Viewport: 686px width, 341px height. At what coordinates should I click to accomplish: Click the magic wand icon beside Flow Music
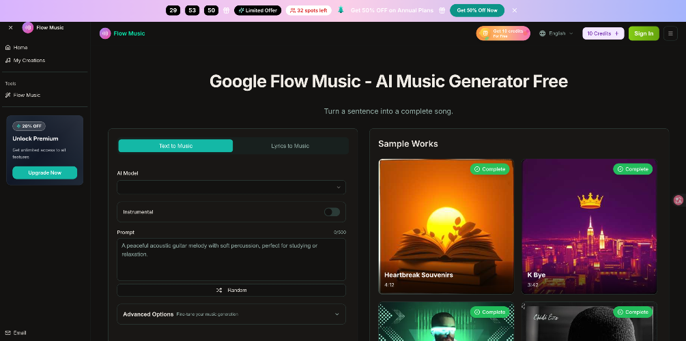click(8, 95)
